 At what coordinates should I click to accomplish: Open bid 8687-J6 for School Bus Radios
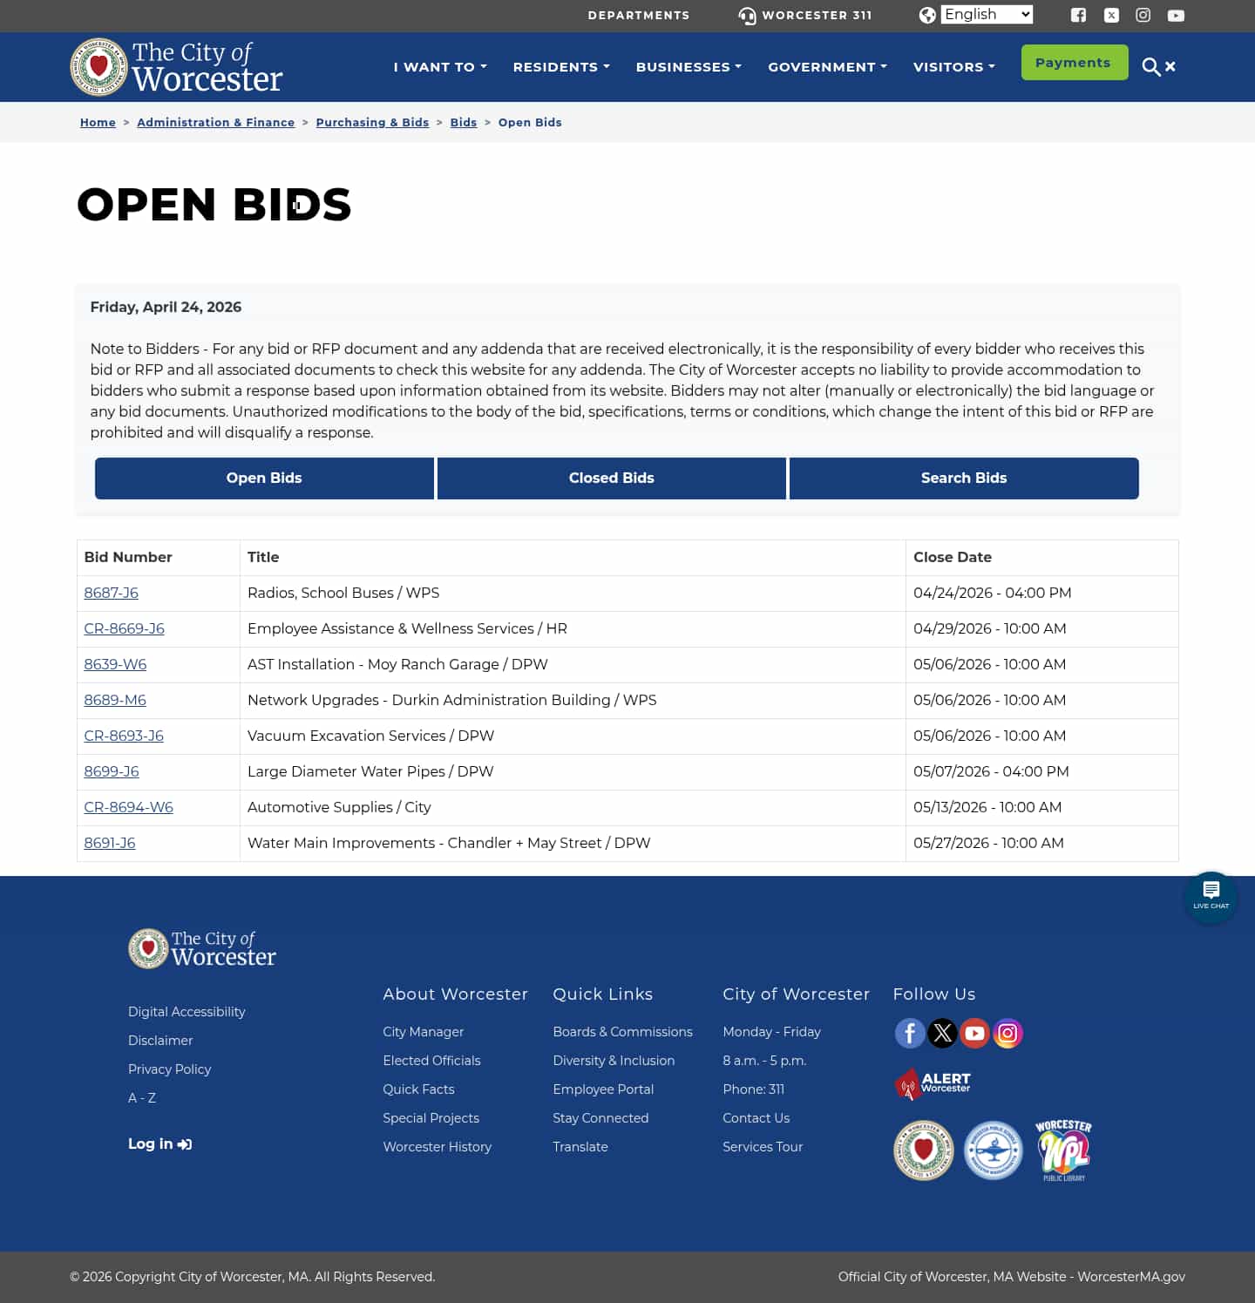111,593
